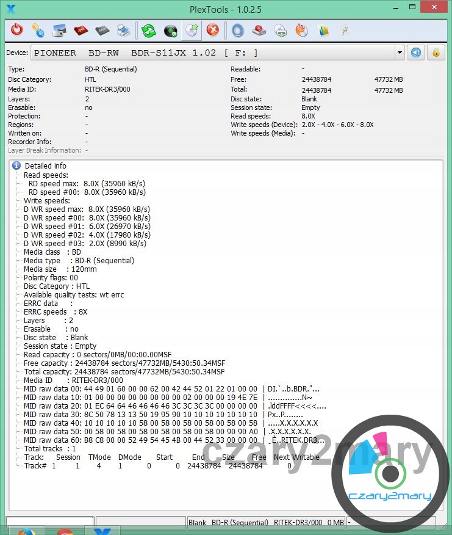The width and height of the screenshot is (452, 535).
Task: Select the Media ID RITEK-DR3/000 tree line
Action: 73,380
